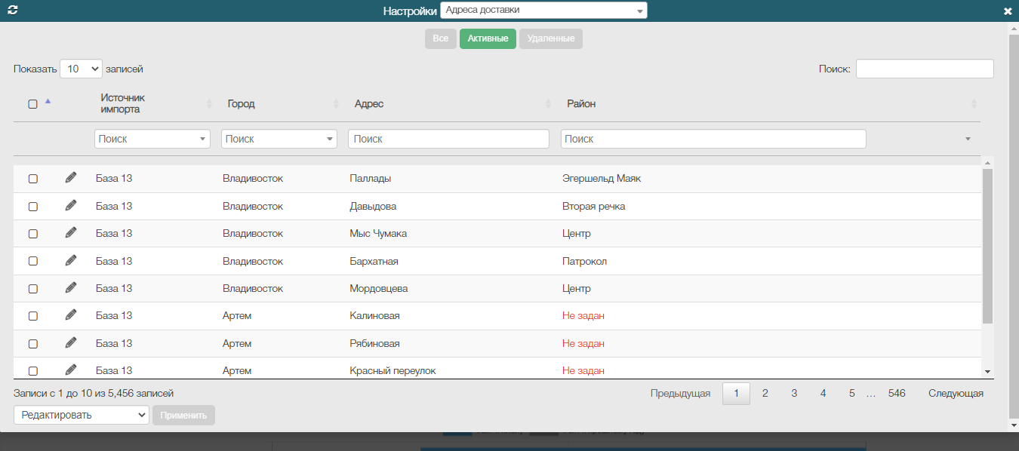Close the settings dialog with X icon
This screenshot has width=1019, height=451.
click(1008, 11)
